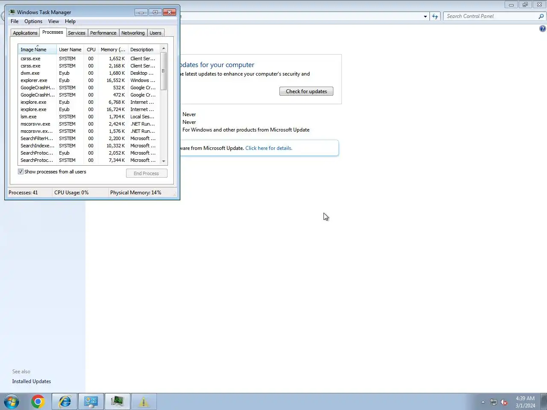The height and width of the screenshot is (410, 547).
Task: Switch to the Users tab
Action: coord(156,33)
